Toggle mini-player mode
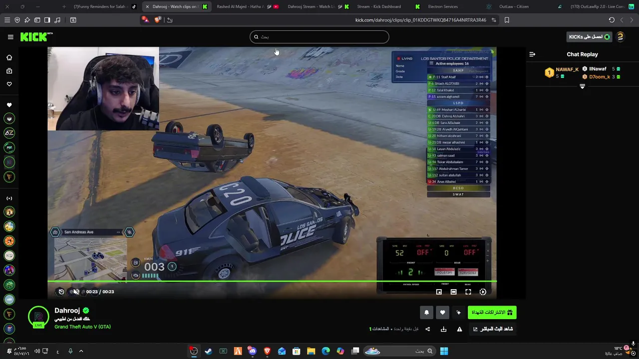Screen dimensions: 639x359 [x=439, y=292]
